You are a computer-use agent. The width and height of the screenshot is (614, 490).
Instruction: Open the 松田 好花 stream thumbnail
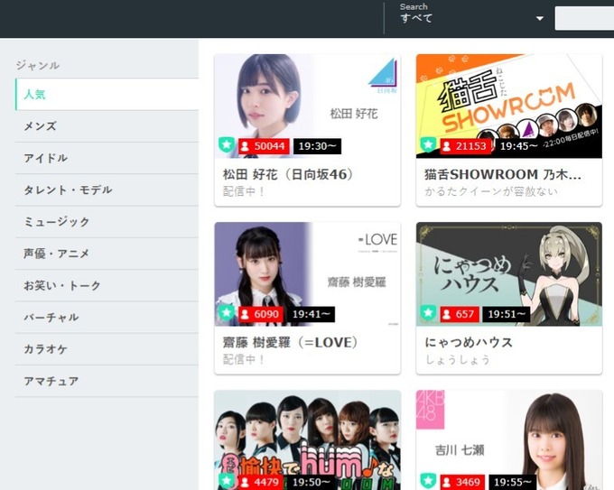coord(307,106)
